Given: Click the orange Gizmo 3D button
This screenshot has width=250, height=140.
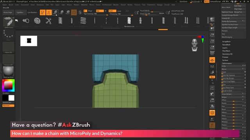Looking at the screenshot, I should 74,12.
